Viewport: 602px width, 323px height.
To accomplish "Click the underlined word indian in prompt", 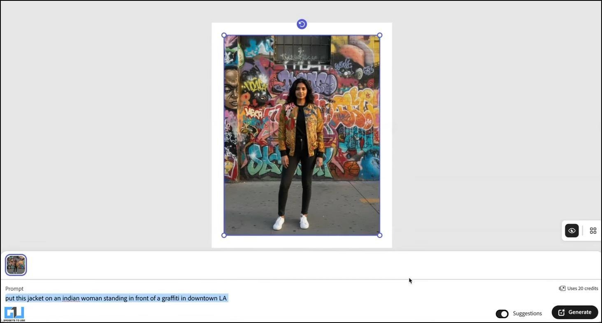I will click(x=71, y=298).
